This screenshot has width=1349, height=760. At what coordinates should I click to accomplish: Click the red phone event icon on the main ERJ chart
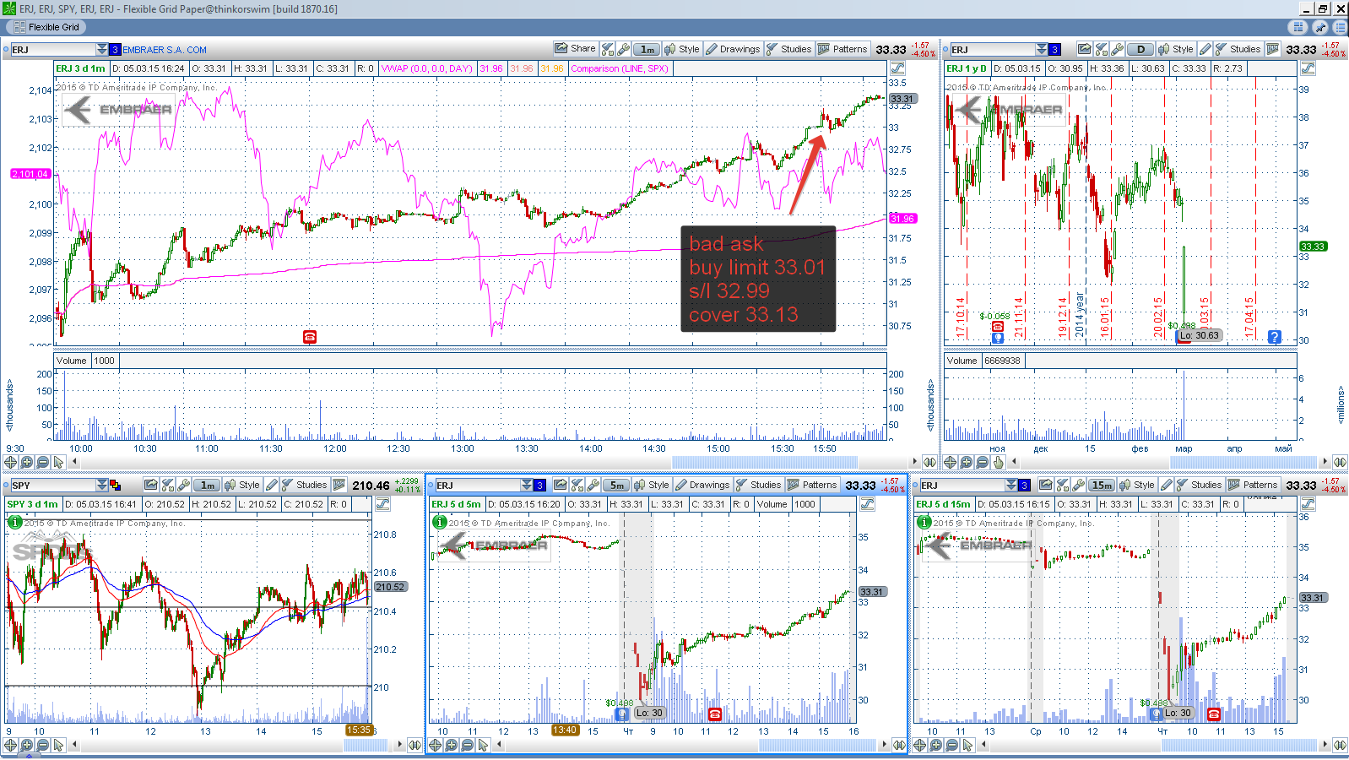[310, 337]
